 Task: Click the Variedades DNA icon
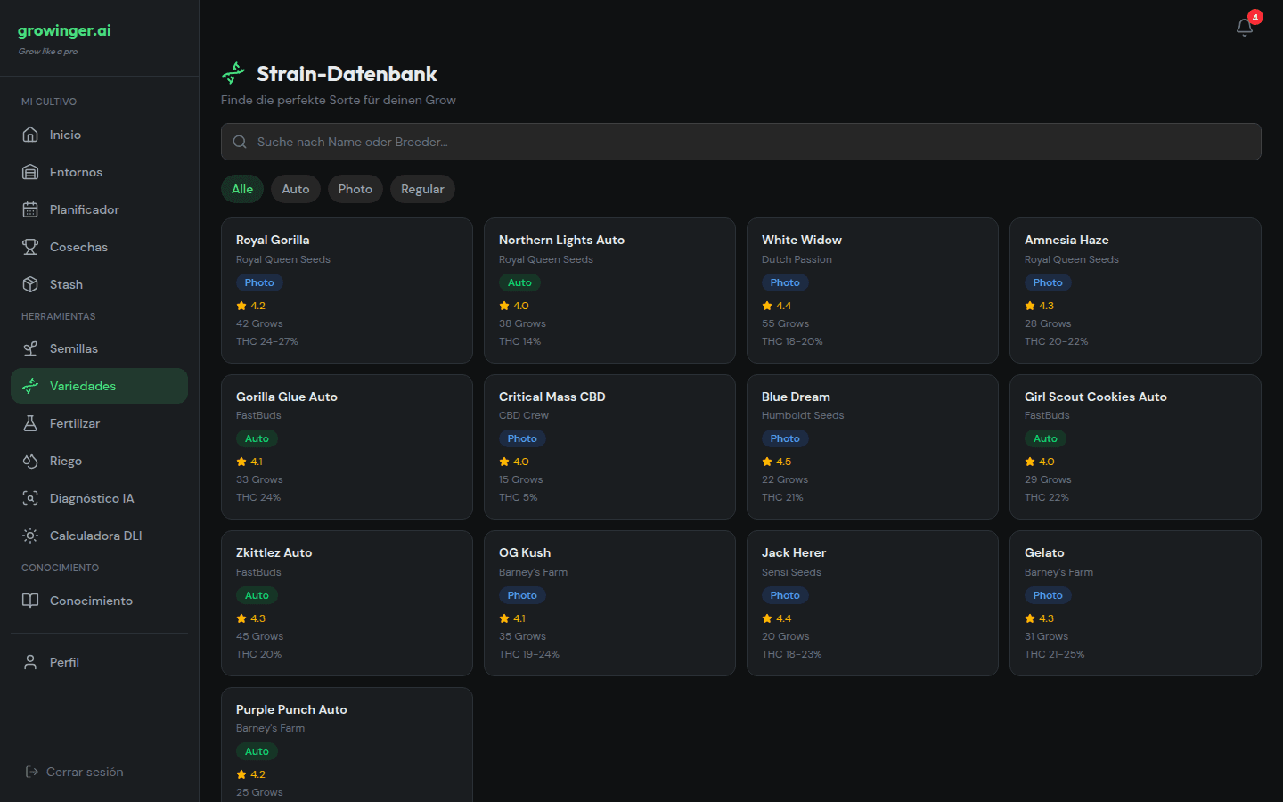[x=30, y=386]
